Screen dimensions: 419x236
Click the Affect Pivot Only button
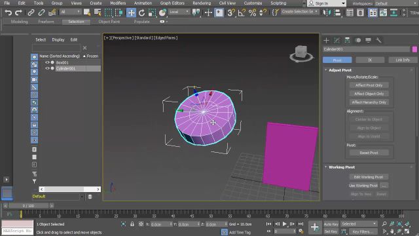[369, 85]
